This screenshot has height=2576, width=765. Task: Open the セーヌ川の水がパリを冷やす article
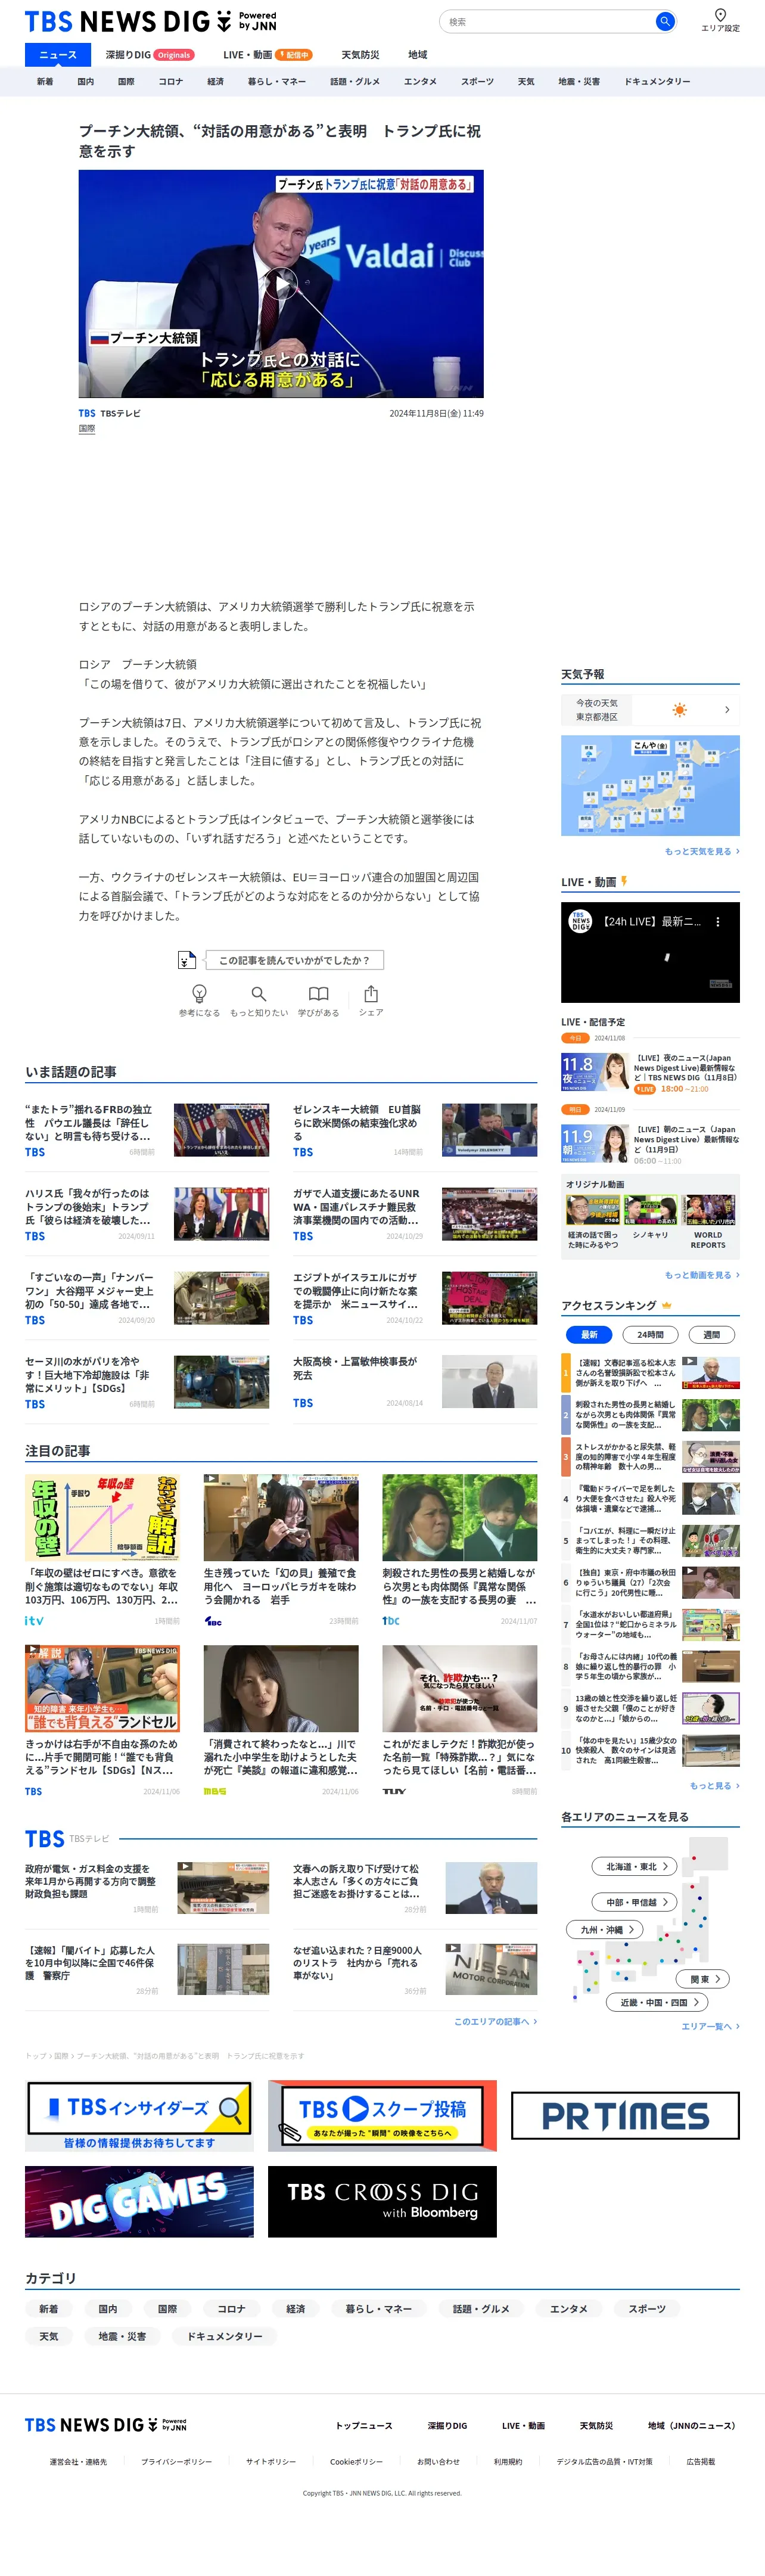coord(89,1375)
